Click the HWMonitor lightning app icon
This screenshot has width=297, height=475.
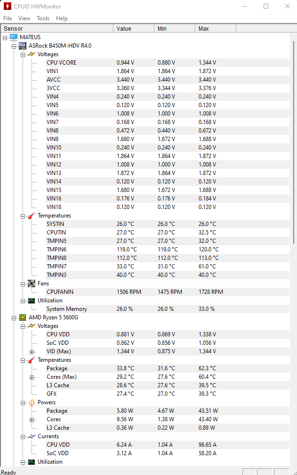pyautogui.click(x=7, y=6)
